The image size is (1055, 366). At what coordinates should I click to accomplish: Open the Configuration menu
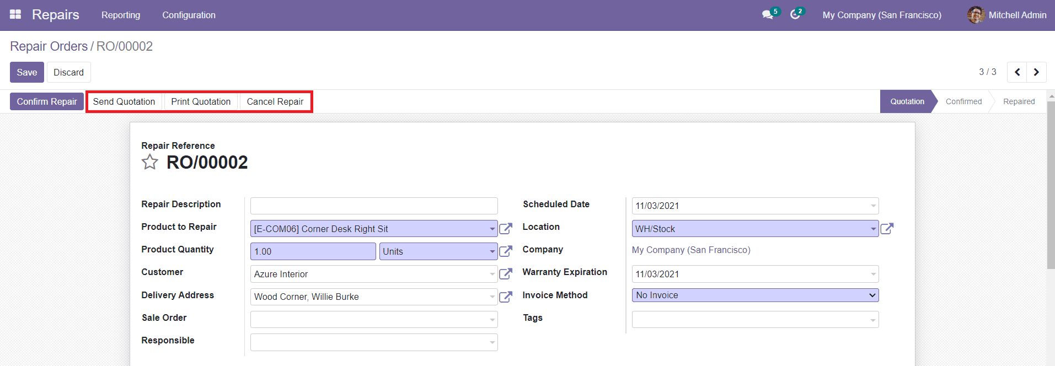coord(189,15)
